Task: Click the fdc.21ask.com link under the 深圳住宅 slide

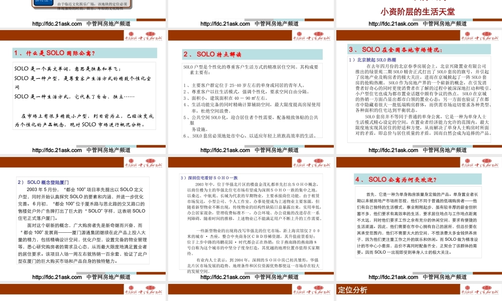Action: tap(225, 277)
